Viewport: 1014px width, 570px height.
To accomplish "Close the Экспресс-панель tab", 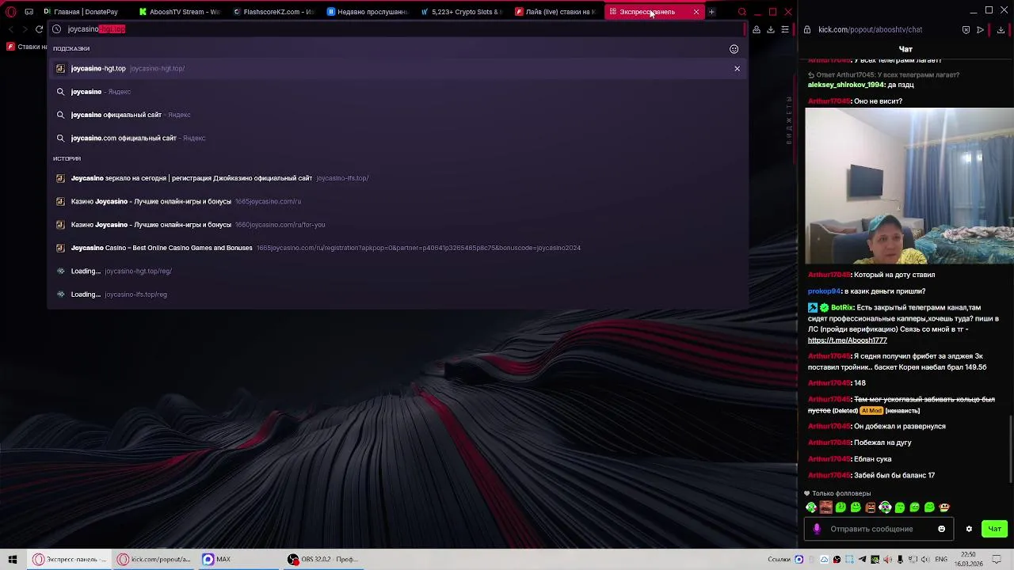I will (x=696, y=12).
